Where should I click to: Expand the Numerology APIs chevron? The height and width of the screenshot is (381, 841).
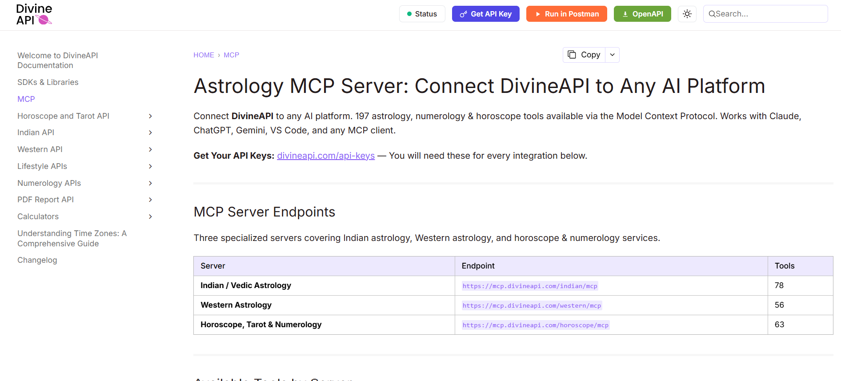[150, 183]
